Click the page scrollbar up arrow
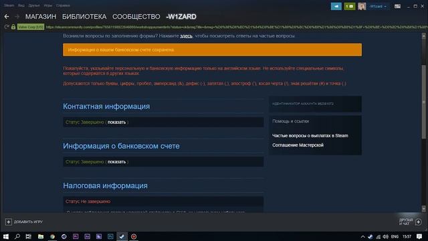 coord(423,35)
